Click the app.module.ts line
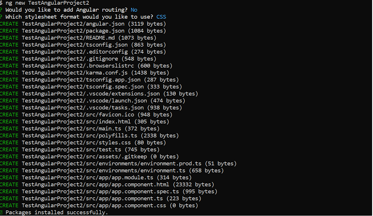Viewport: 373px width, 216px height. pyautogui.click(x=107, y=177)
